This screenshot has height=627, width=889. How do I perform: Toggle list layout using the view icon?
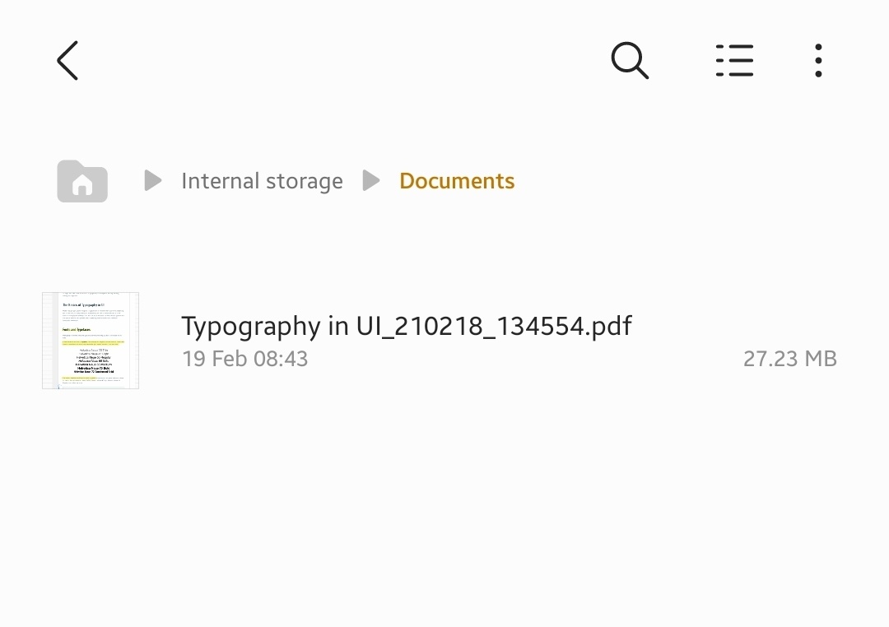(x=734, y=60)
